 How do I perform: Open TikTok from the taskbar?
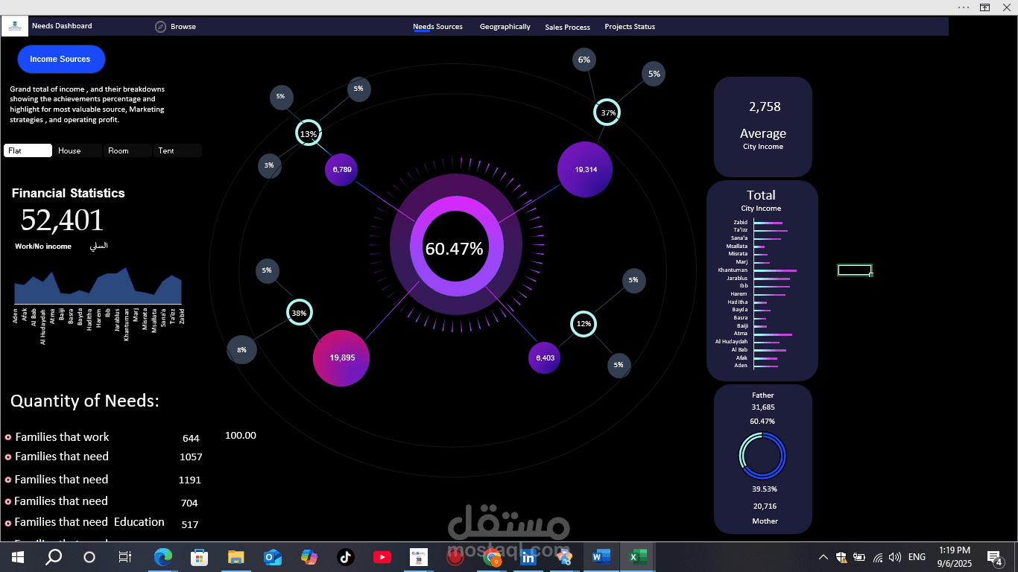pyautogui.click(x=345, y=556)
